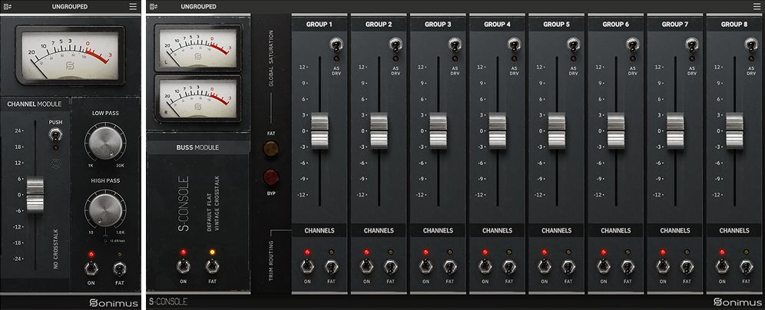
Task: Toggle the Group 2 ON switch
Action: tap(366, 266)
